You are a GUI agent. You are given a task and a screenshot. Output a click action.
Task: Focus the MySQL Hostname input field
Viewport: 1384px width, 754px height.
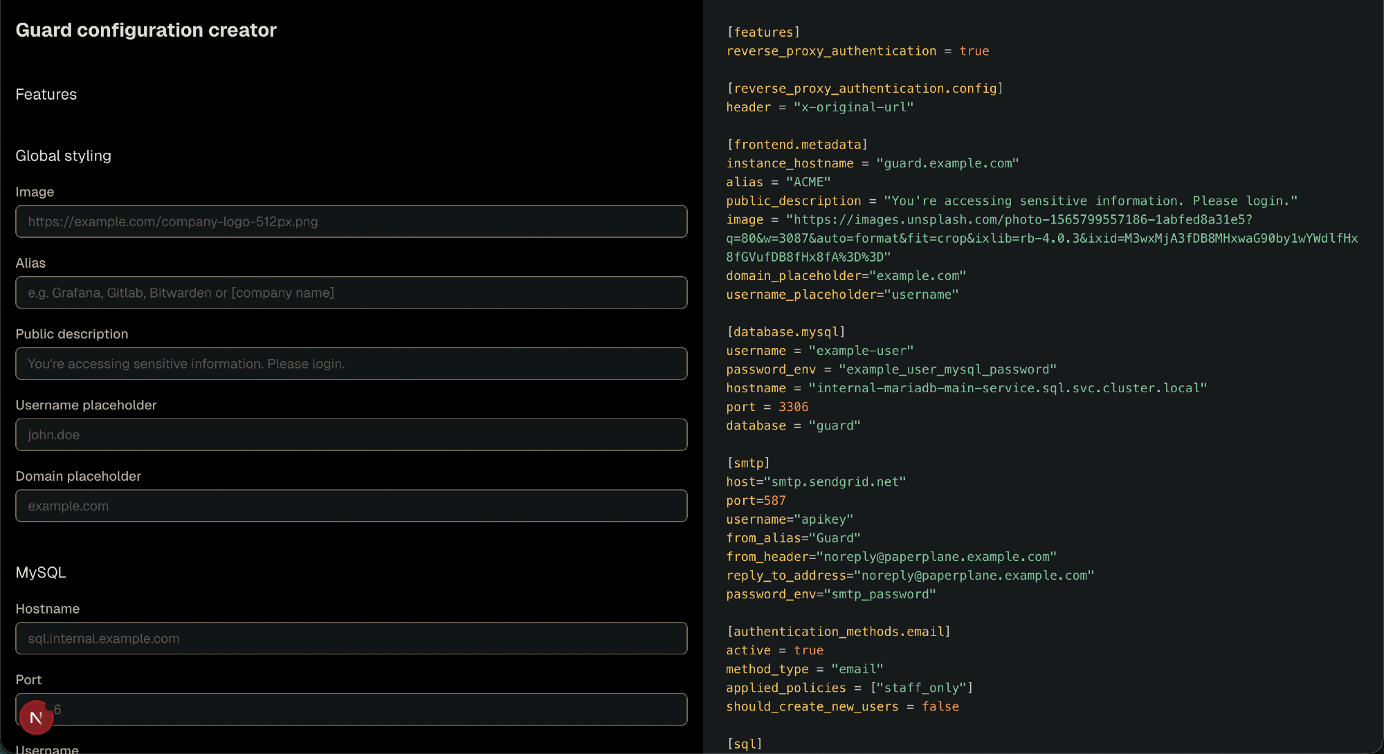[x=351, y=638]
